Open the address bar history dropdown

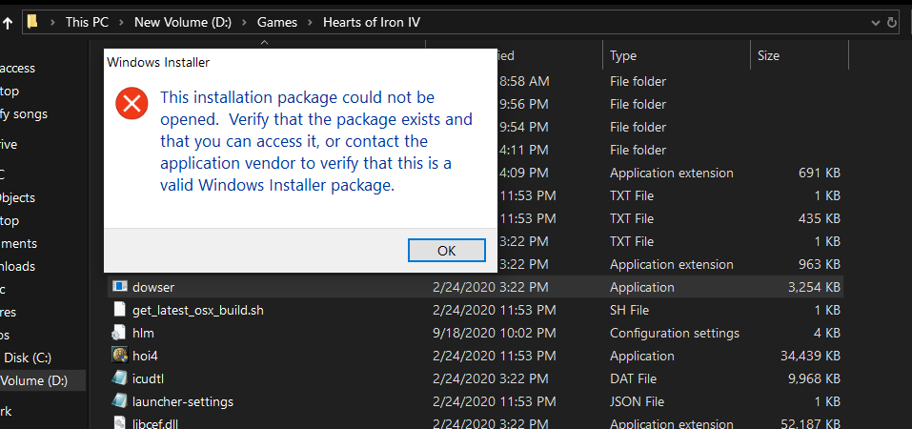pyautogui.click(x=875, y=22)
